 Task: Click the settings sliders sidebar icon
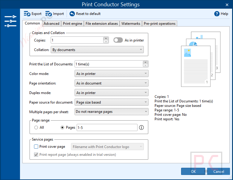pyautogui.click(x=10, y=21)
